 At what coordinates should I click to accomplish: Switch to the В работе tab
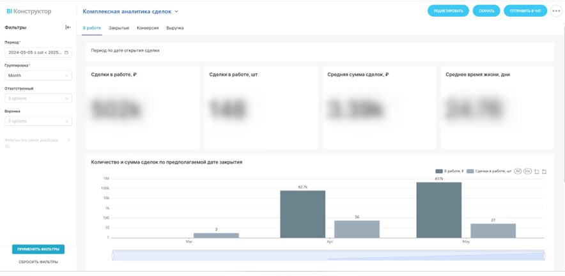pyautogui.click(x=92, y=27)
